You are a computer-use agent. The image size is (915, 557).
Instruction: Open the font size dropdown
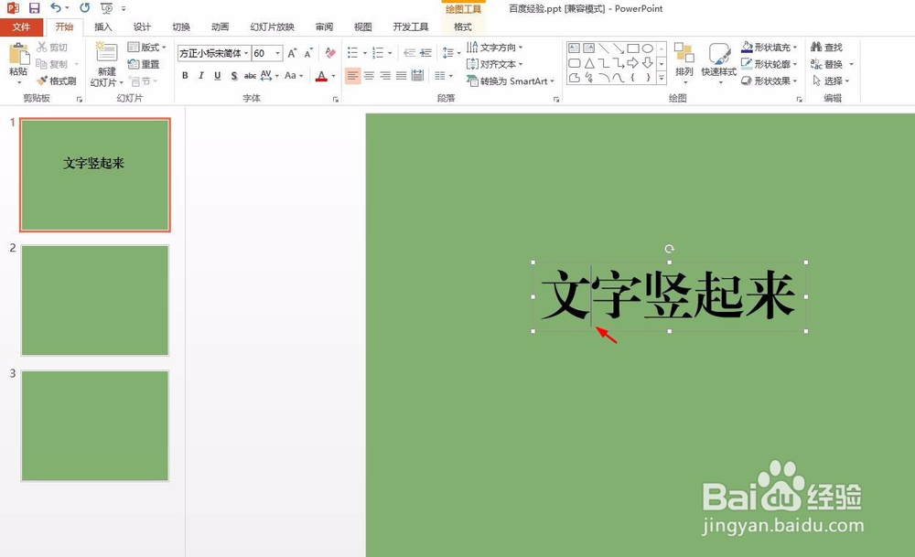point(275,53)
